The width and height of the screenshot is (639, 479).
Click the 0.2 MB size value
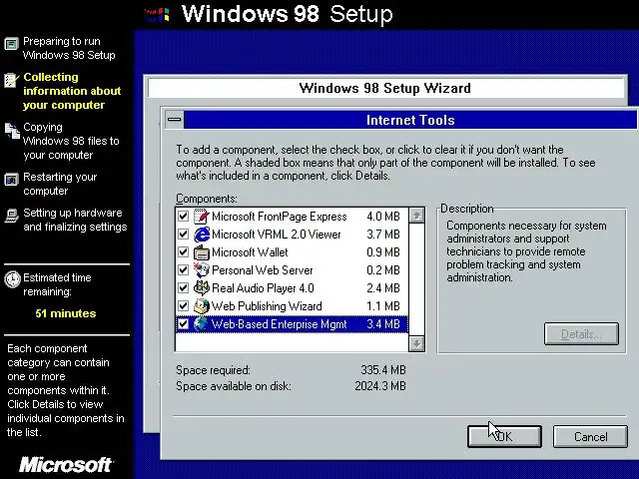383,270
